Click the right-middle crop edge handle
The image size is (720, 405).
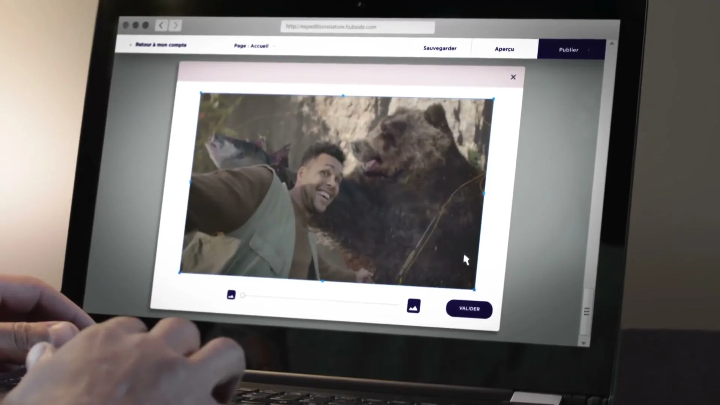tap(484, 193)
